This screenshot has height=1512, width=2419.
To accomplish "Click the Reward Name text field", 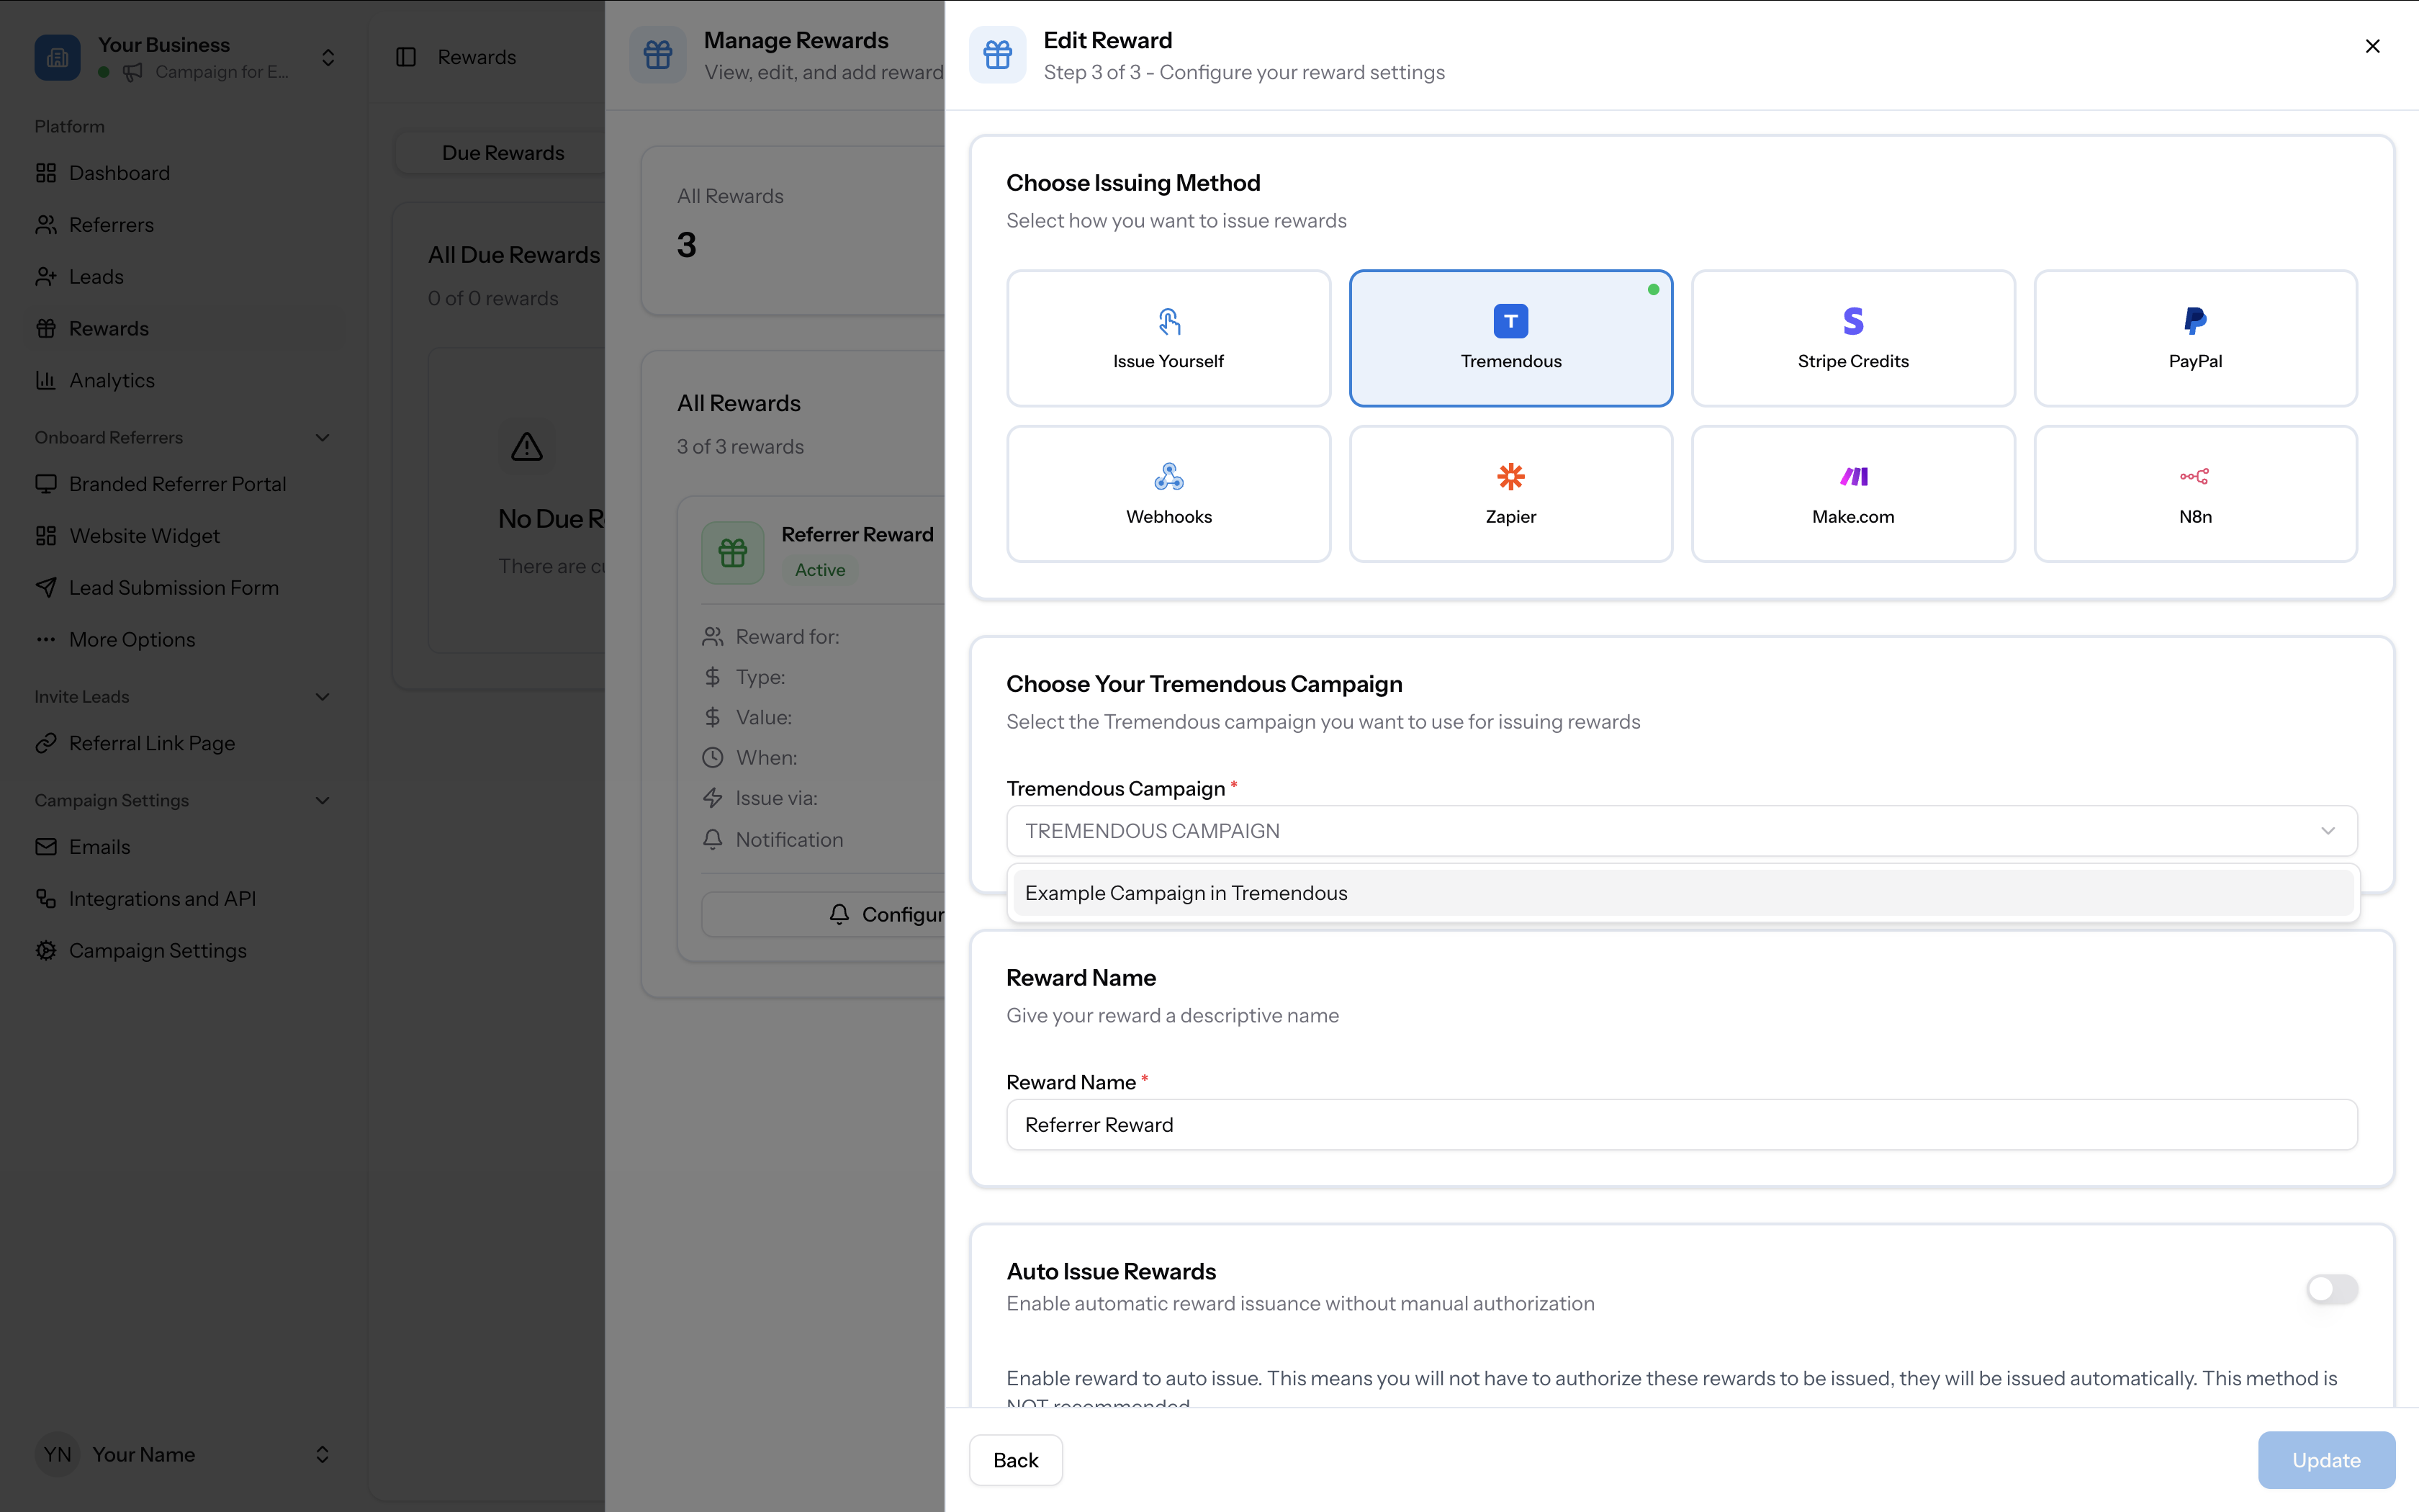I will click(1681, 1125).
